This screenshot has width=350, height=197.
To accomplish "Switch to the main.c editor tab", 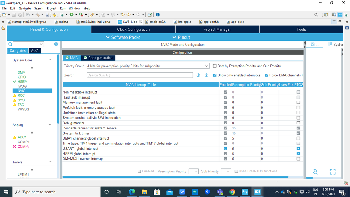I will click(x=62, y=22).
